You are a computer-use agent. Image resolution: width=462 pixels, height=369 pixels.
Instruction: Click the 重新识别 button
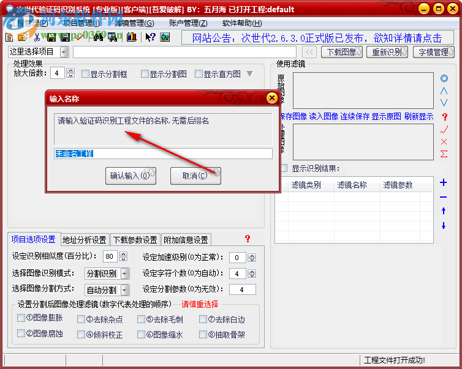[387, 52]
